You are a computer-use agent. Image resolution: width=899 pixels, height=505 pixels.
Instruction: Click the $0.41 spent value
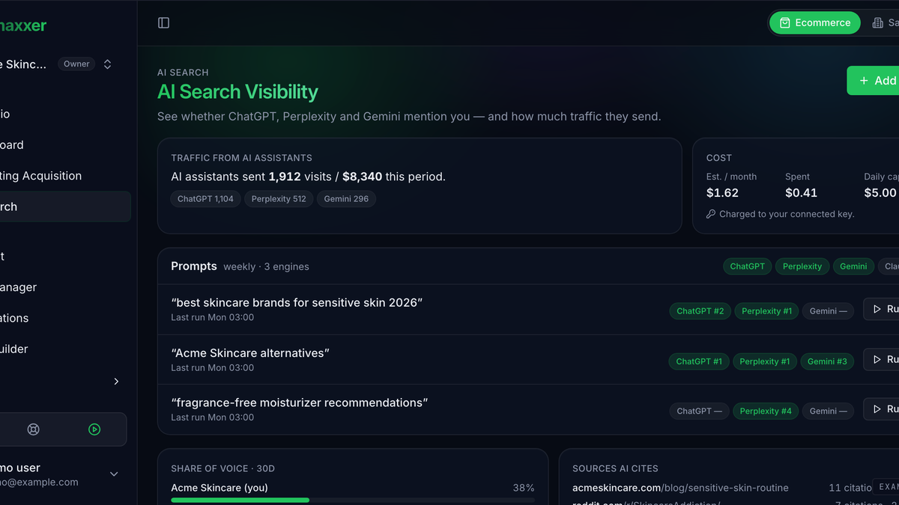pos(801,193)
